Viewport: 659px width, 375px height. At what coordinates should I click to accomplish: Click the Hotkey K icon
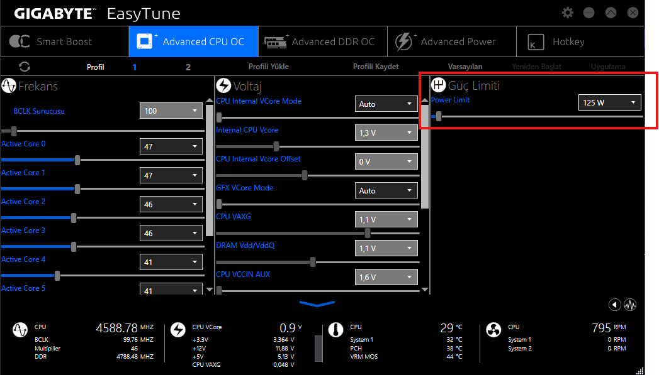[x=536, y=42]
